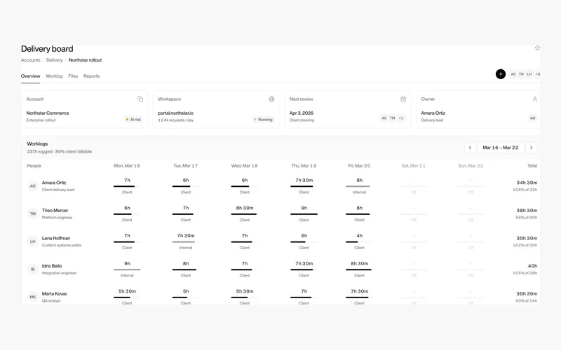Click the At risk status badge
This screenshot has height=350, width=561.
[133, 120]
